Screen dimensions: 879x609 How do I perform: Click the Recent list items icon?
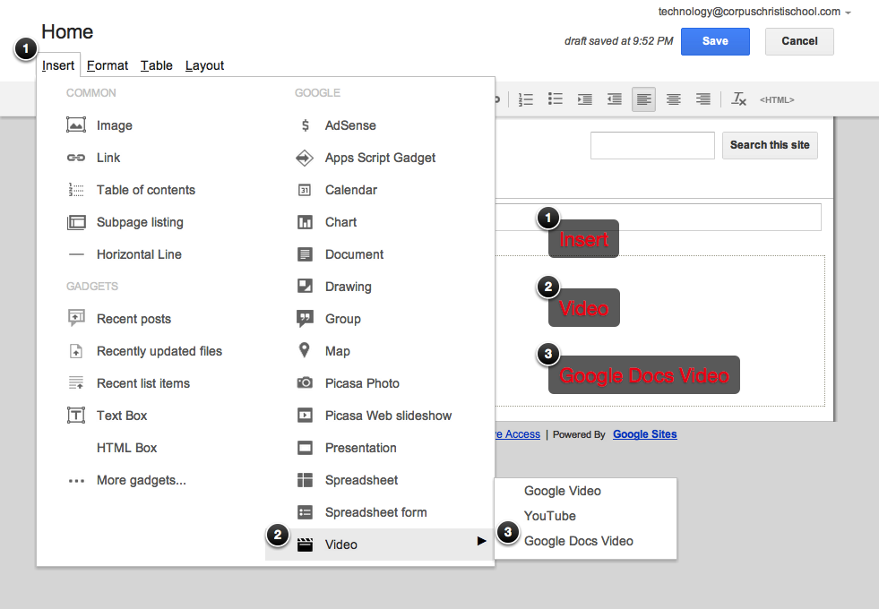pos(76,383)
